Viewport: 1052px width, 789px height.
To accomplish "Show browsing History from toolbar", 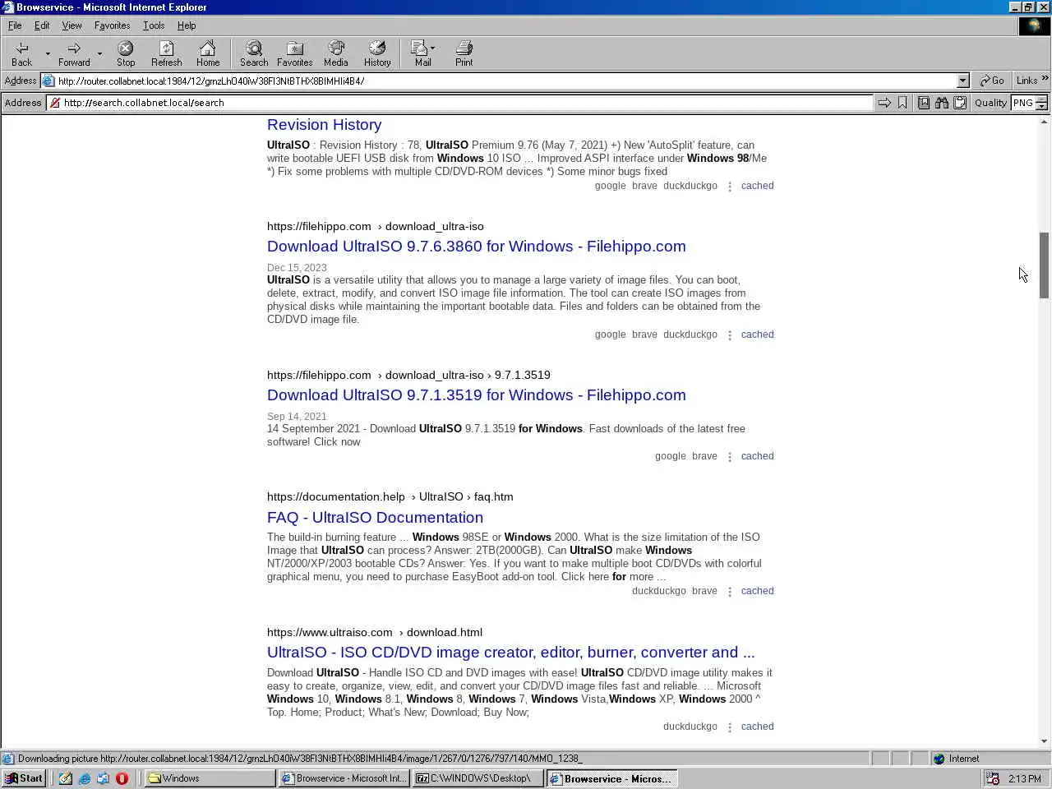I will (377, 53).
